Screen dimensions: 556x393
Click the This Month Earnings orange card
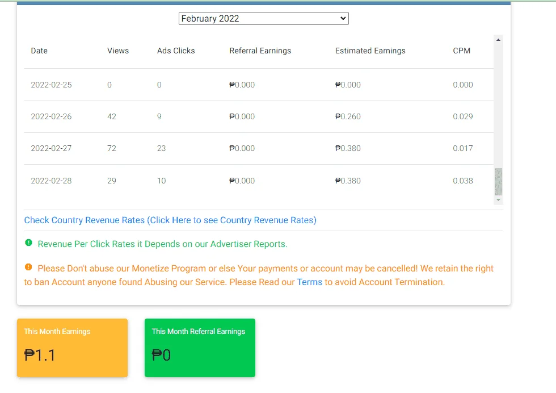[x=73, y=348]
